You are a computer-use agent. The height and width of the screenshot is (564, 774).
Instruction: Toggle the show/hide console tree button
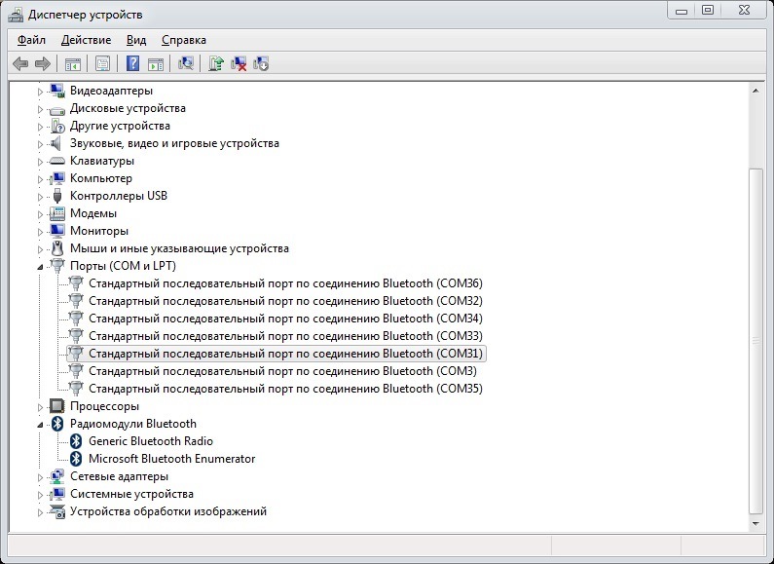pyautogui.click(x=73, y=63)
